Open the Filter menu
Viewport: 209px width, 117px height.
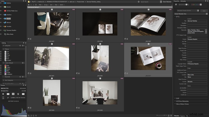[41, 5]
